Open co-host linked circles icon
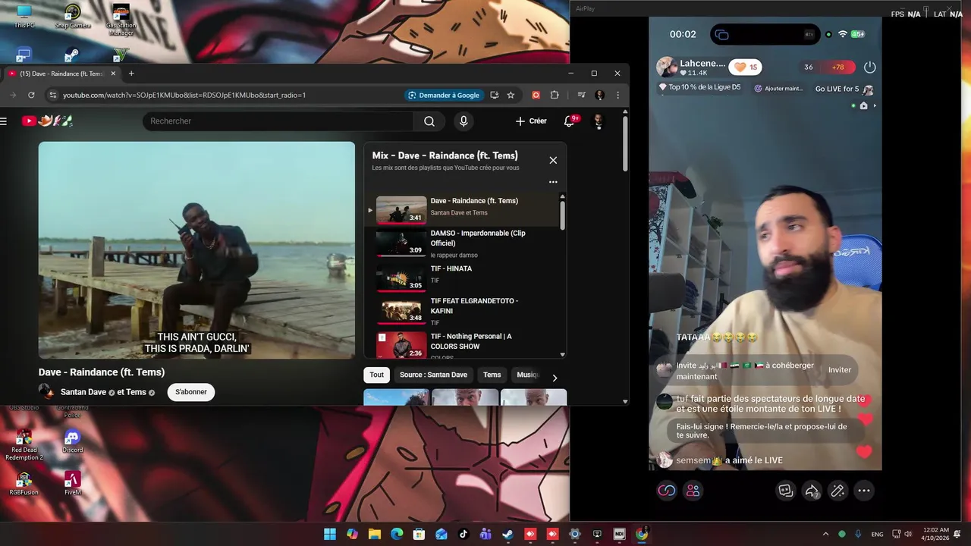Viewport: 971px width, 546px height. pyautogui.click(x=666, y=491)
